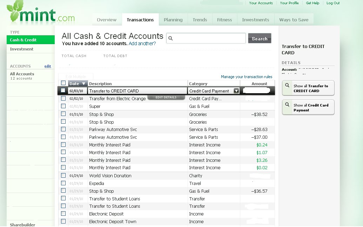Check the World Vision Donation row checkbox
The width and height of the screenshot is (363, 227).
(x=63, y=175)
